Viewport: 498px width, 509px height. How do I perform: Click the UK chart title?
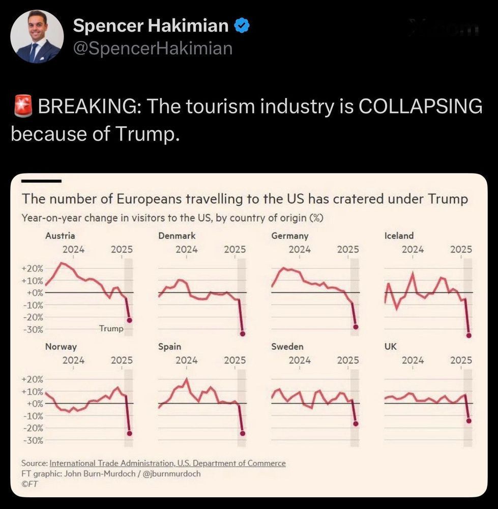coord(391,347)
